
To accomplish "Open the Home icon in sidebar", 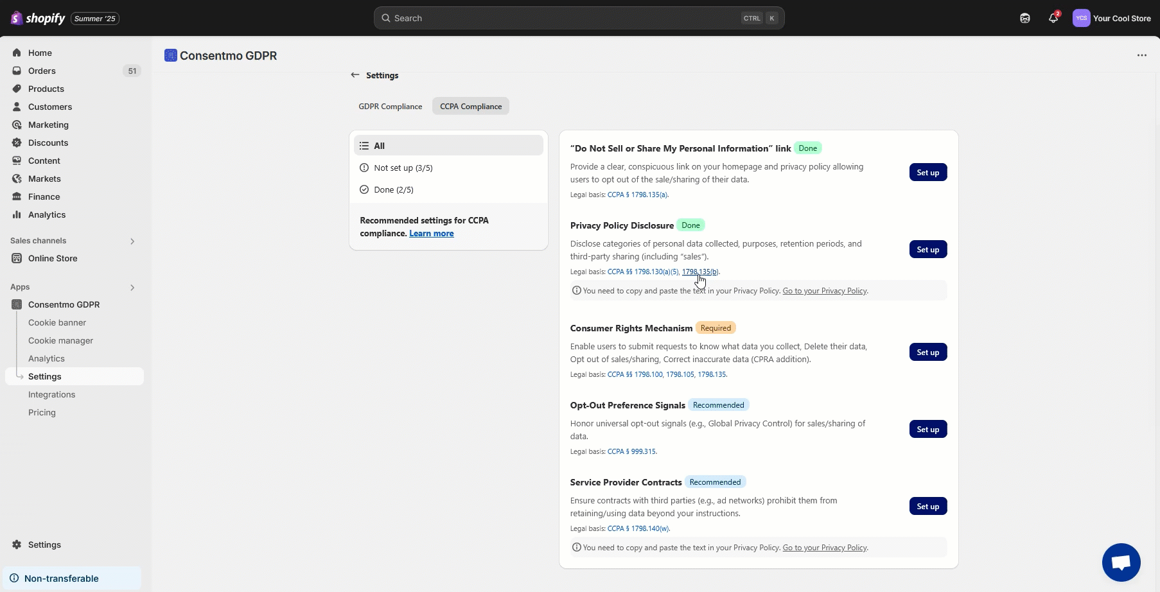I will click(x=17, y=53).
